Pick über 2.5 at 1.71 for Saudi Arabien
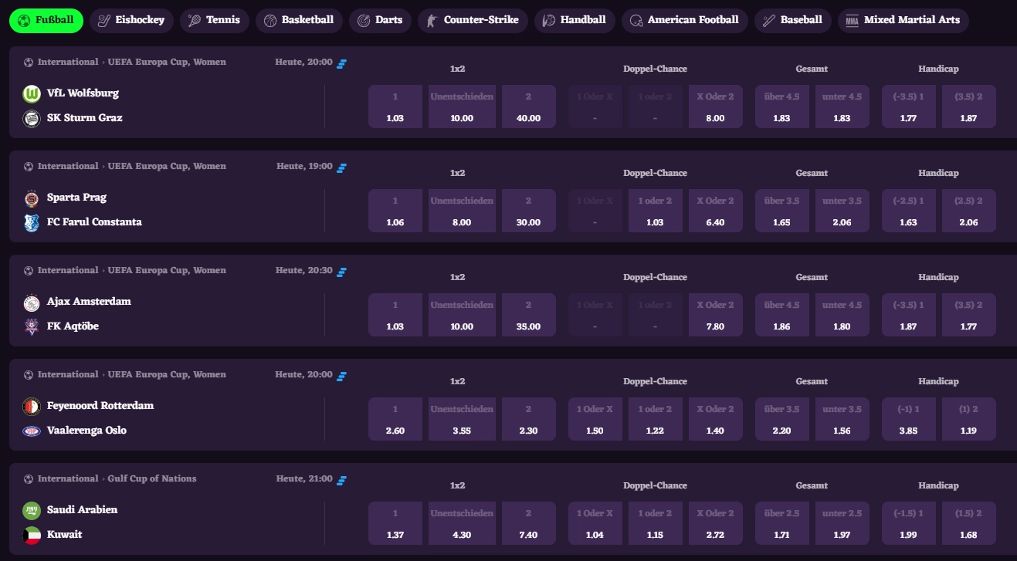Image resolution: width=1017 pixels, height=561 pixels. pos(782,523)
